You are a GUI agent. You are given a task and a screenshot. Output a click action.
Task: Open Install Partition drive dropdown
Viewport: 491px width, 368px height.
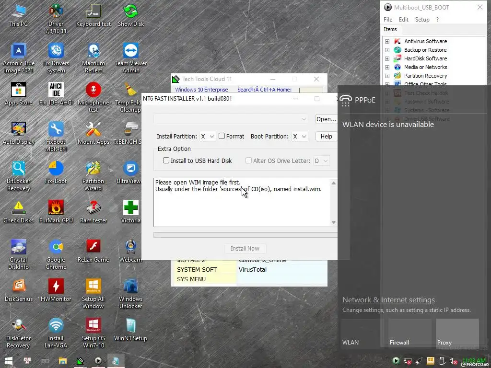tap(208, 137)
